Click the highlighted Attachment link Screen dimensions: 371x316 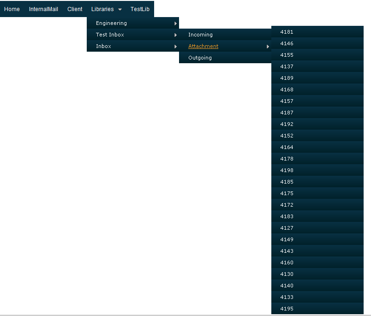203,46
